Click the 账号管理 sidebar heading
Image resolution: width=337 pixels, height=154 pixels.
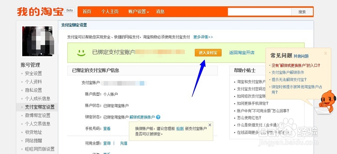click(30, 65)
